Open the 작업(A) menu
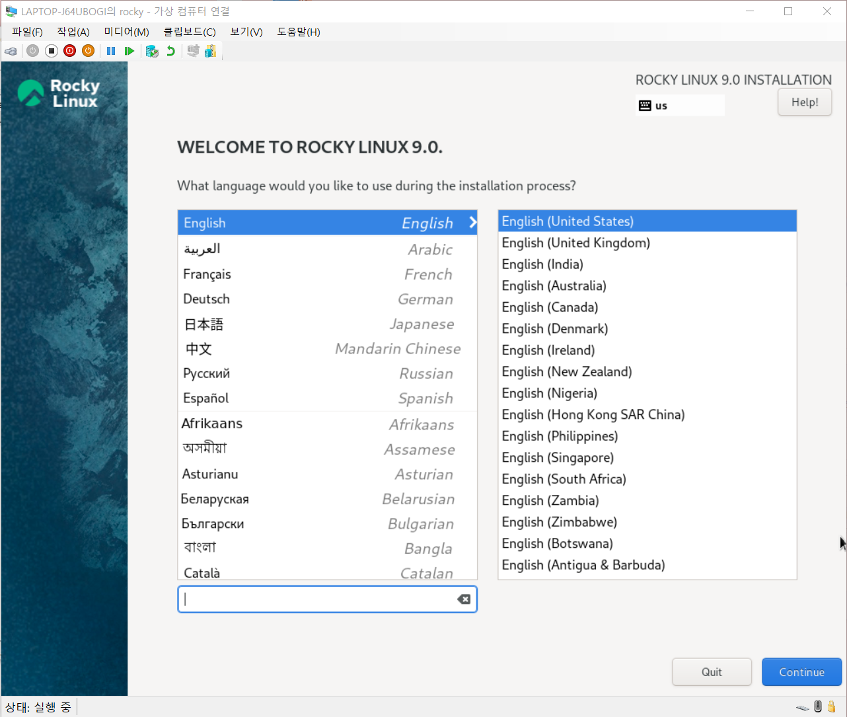This screenshot has height=717, width=847. tap(73, 32)
